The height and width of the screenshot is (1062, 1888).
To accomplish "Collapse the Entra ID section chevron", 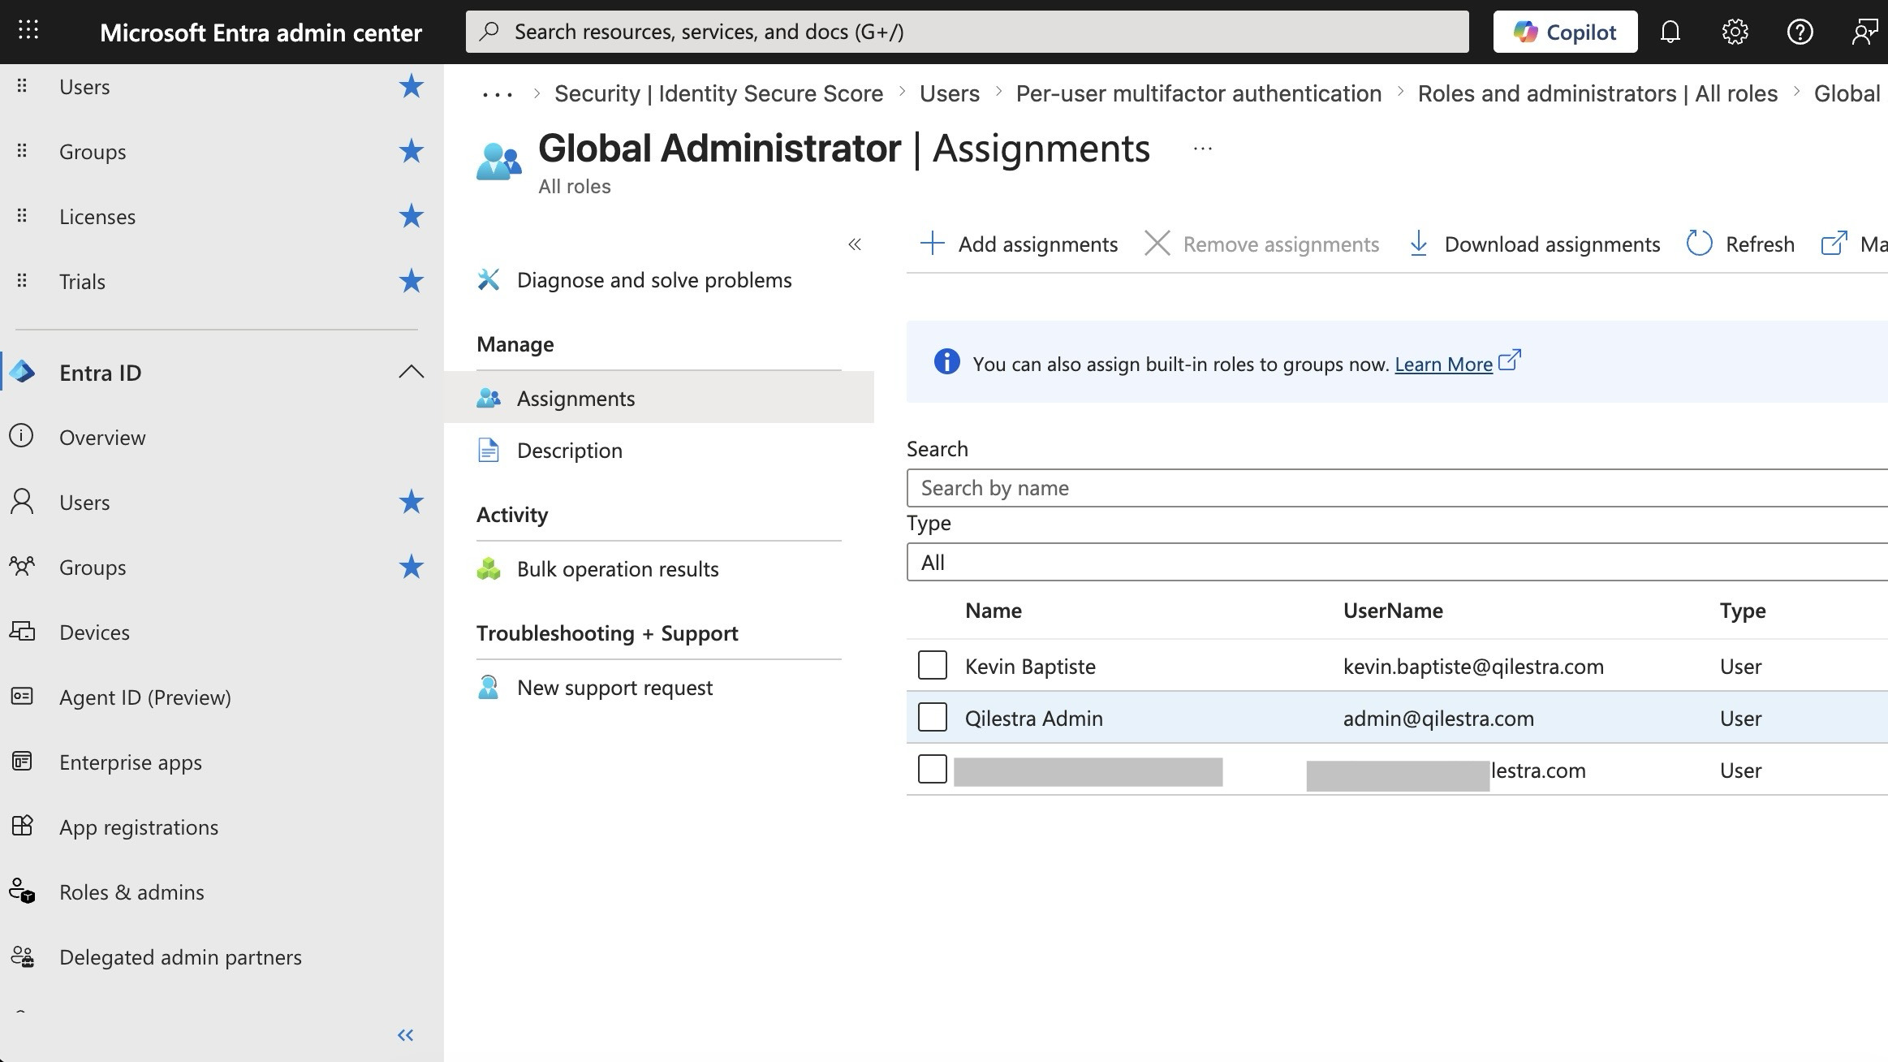I will click(412, 372).
